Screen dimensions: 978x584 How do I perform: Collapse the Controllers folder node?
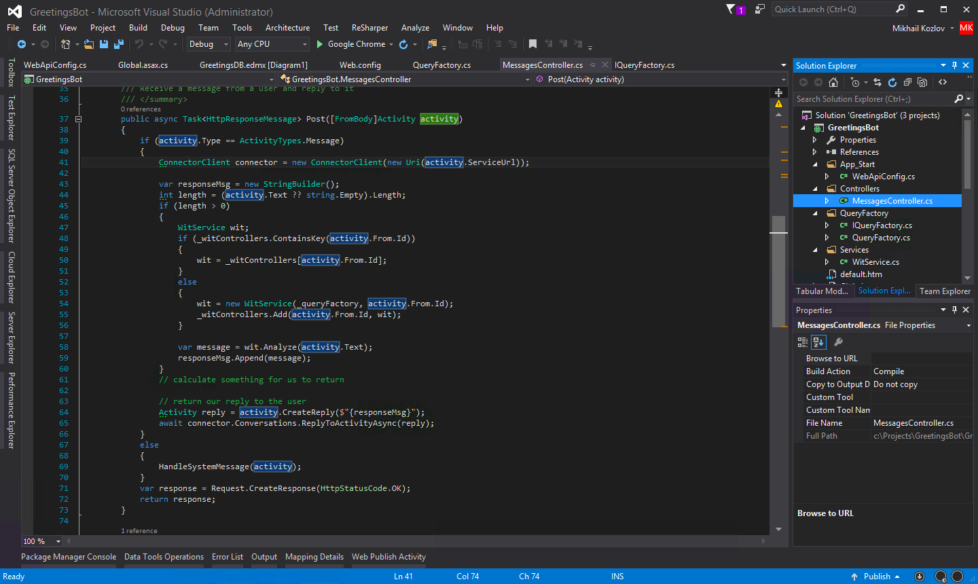coord(815,189)
